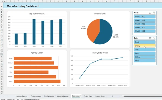Click the Black bar in Qty by Color
Image resolution: width=162 pixels, height=100 pixels.
click(x=37, y=81)
